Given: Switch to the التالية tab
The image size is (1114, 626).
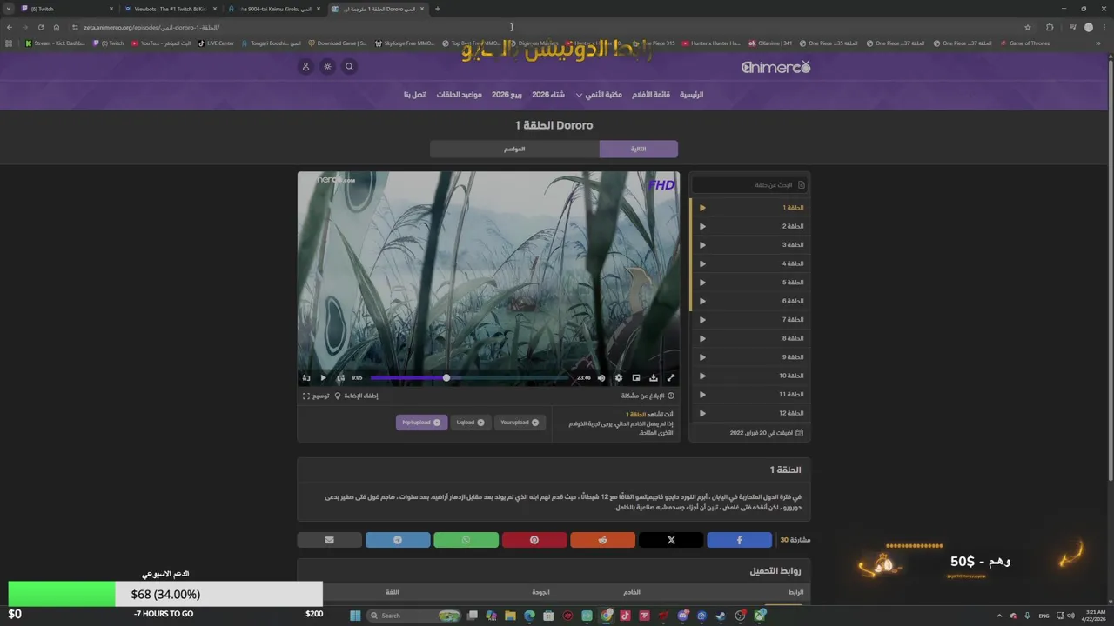Looking at the screenshot, I should click(638, 149).
